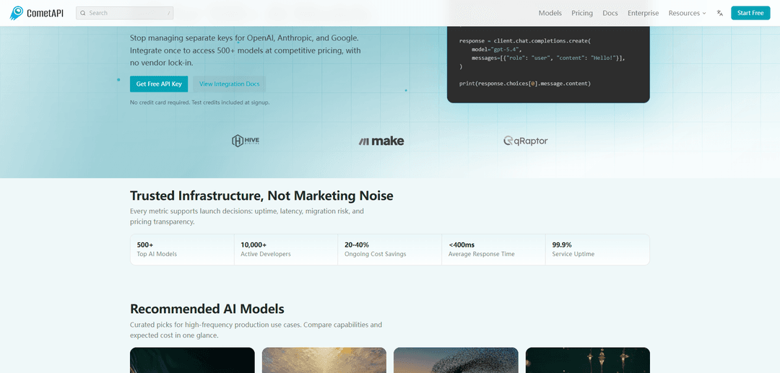Screen dimensions: 780x373
Task: Open View Integration Docs link
Action: click(230, 84)
